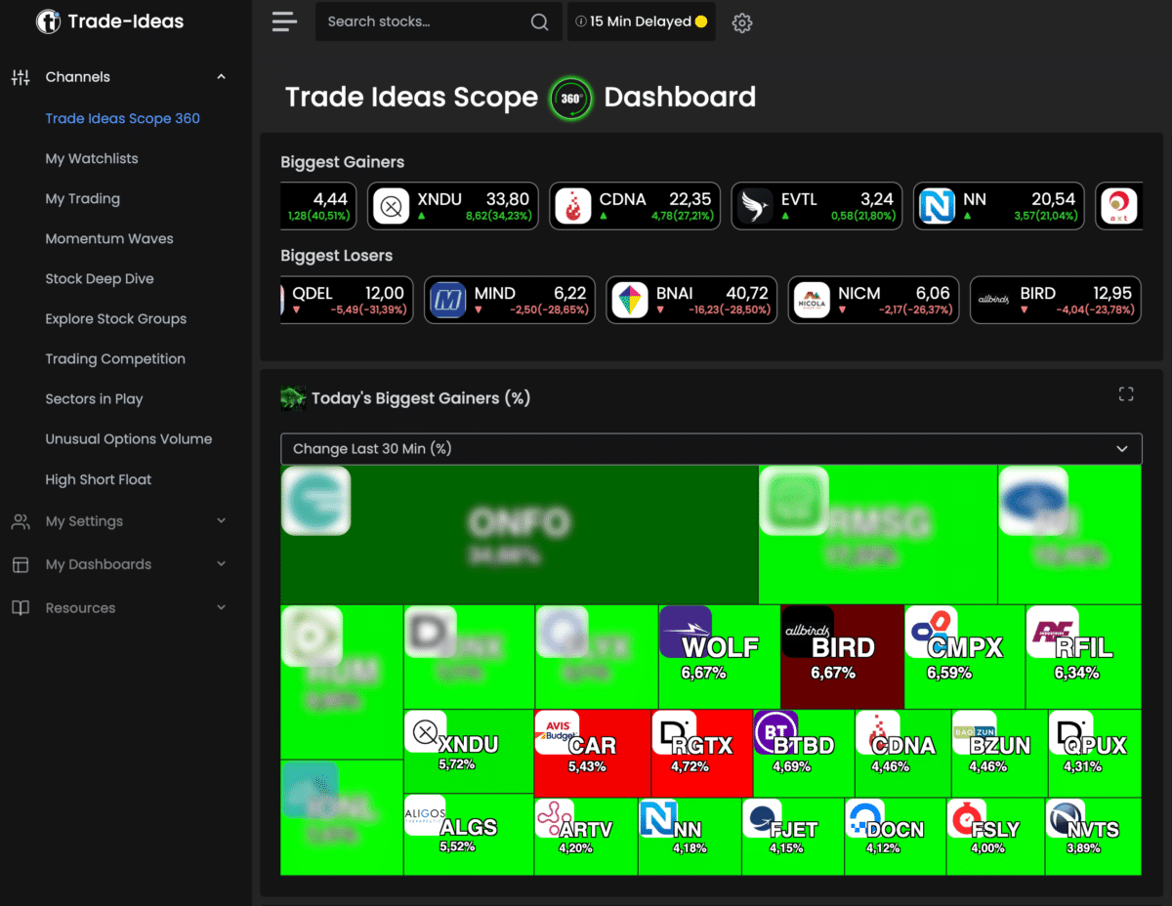This screenshot has height=906, width=1172.
Task: Open settings with the gear icon
Action: pos(741,21)
